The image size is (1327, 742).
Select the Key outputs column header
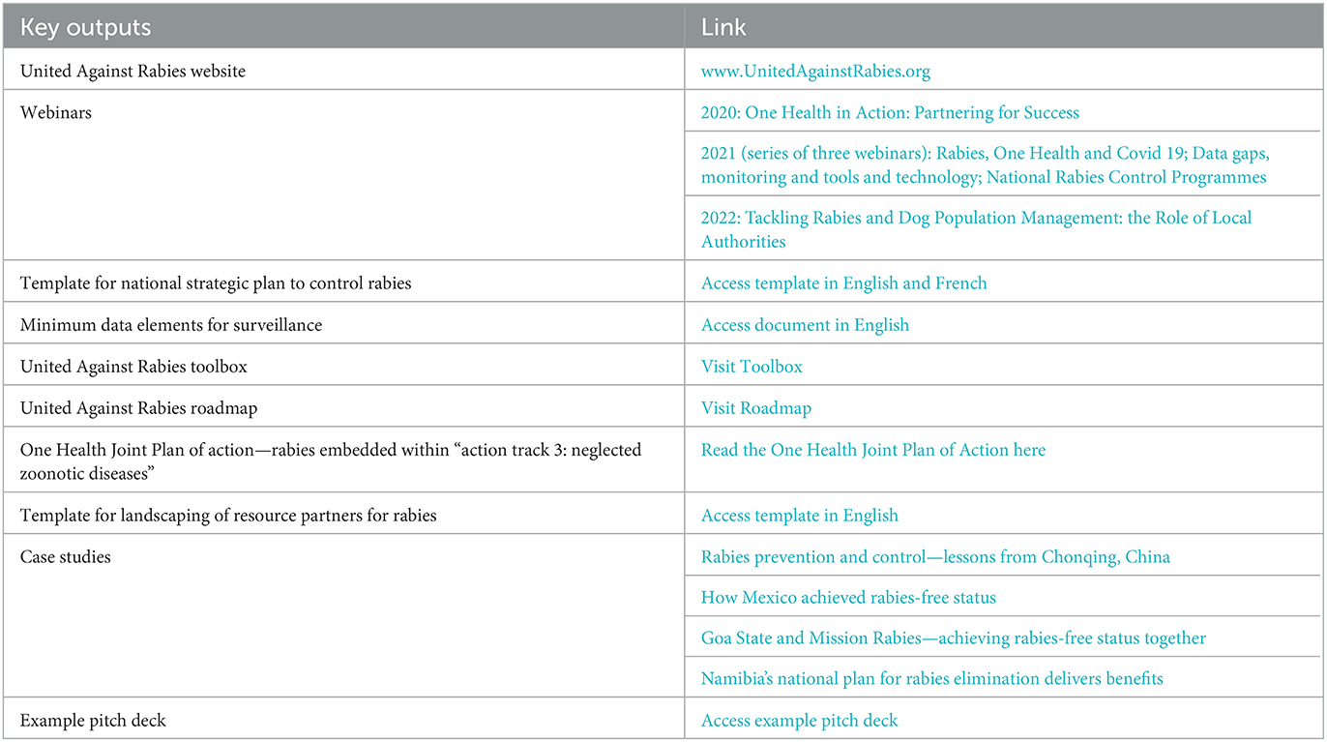343,27
